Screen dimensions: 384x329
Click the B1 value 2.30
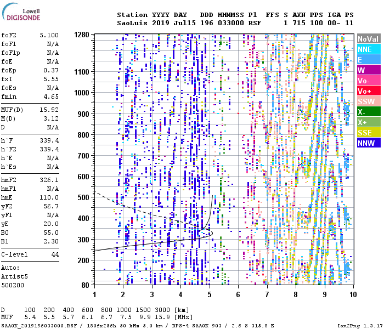pos(51,242)
